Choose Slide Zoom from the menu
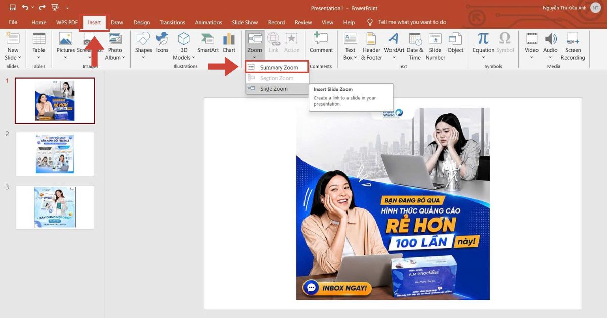 (277, 89)
